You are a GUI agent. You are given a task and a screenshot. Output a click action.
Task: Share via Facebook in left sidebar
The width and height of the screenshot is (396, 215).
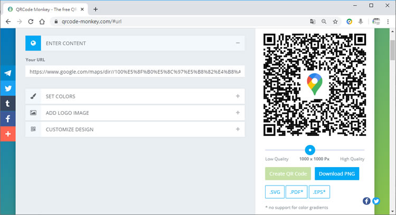[8, 119]
